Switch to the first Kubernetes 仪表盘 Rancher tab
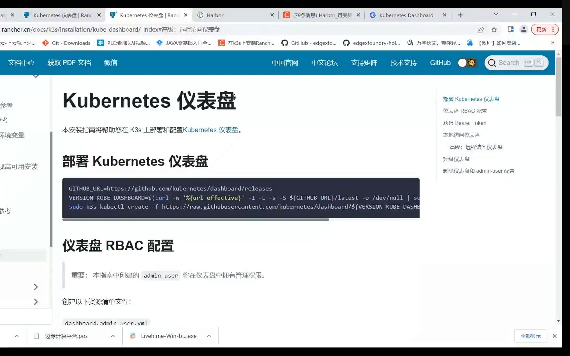Screen dimensions: 570x356 [62, 15]
